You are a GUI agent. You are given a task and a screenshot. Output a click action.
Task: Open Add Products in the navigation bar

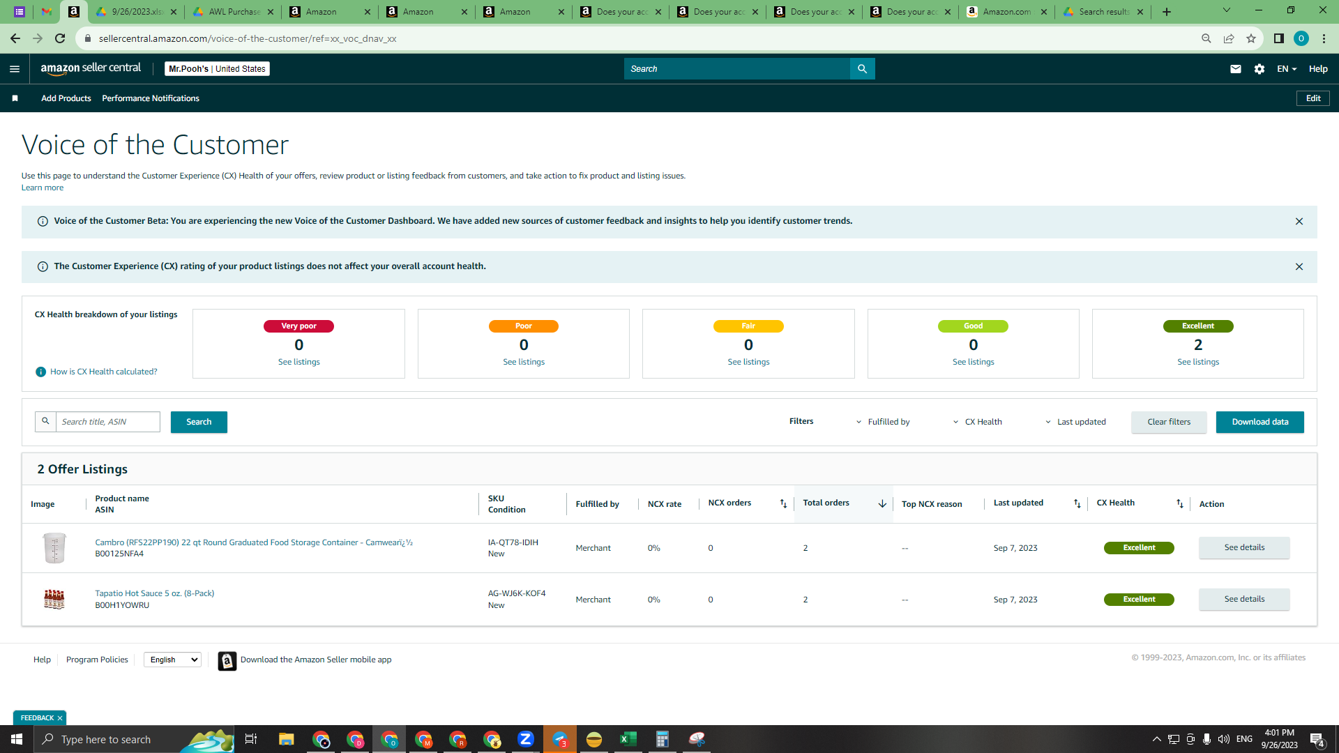pyautogui.click(x=66, y=98)
